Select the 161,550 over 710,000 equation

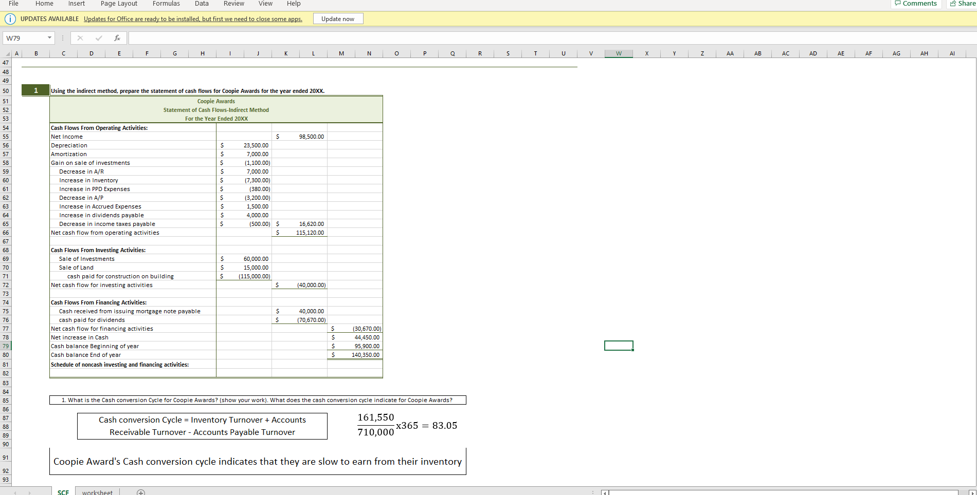click(x=407, y=425)
